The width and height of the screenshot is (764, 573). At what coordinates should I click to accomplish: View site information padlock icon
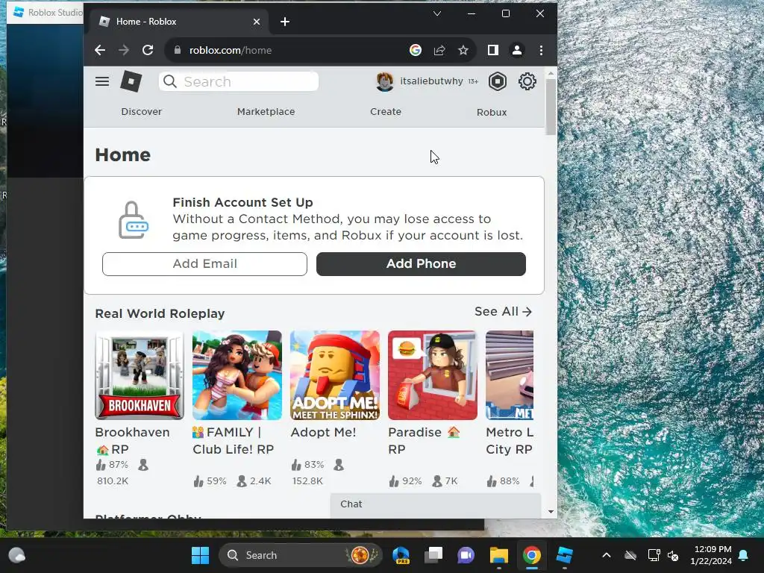click(x=178, y=50)
